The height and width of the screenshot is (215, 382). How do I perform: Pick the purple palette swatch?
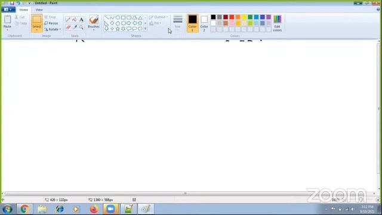pos(269,17)
